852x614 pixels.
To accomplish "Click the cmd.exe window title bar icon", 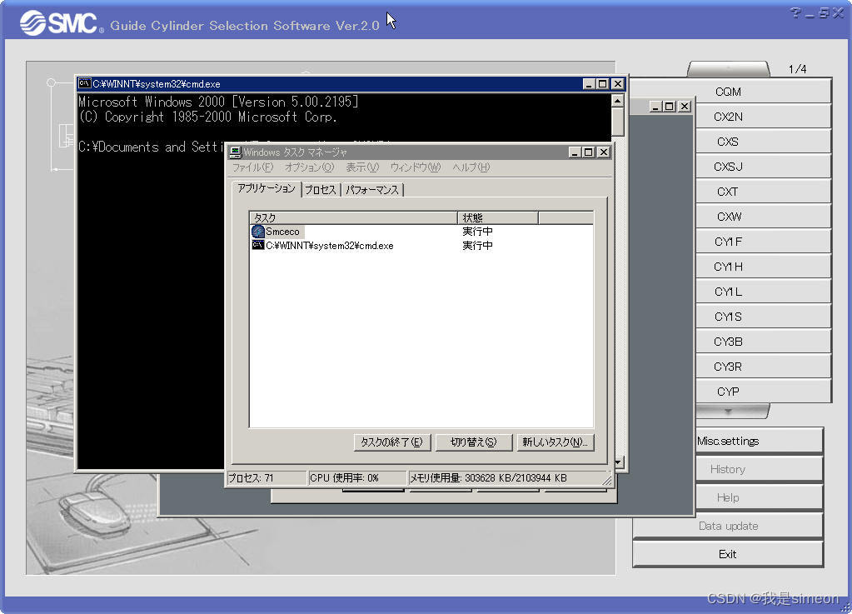I will point(84,83).
